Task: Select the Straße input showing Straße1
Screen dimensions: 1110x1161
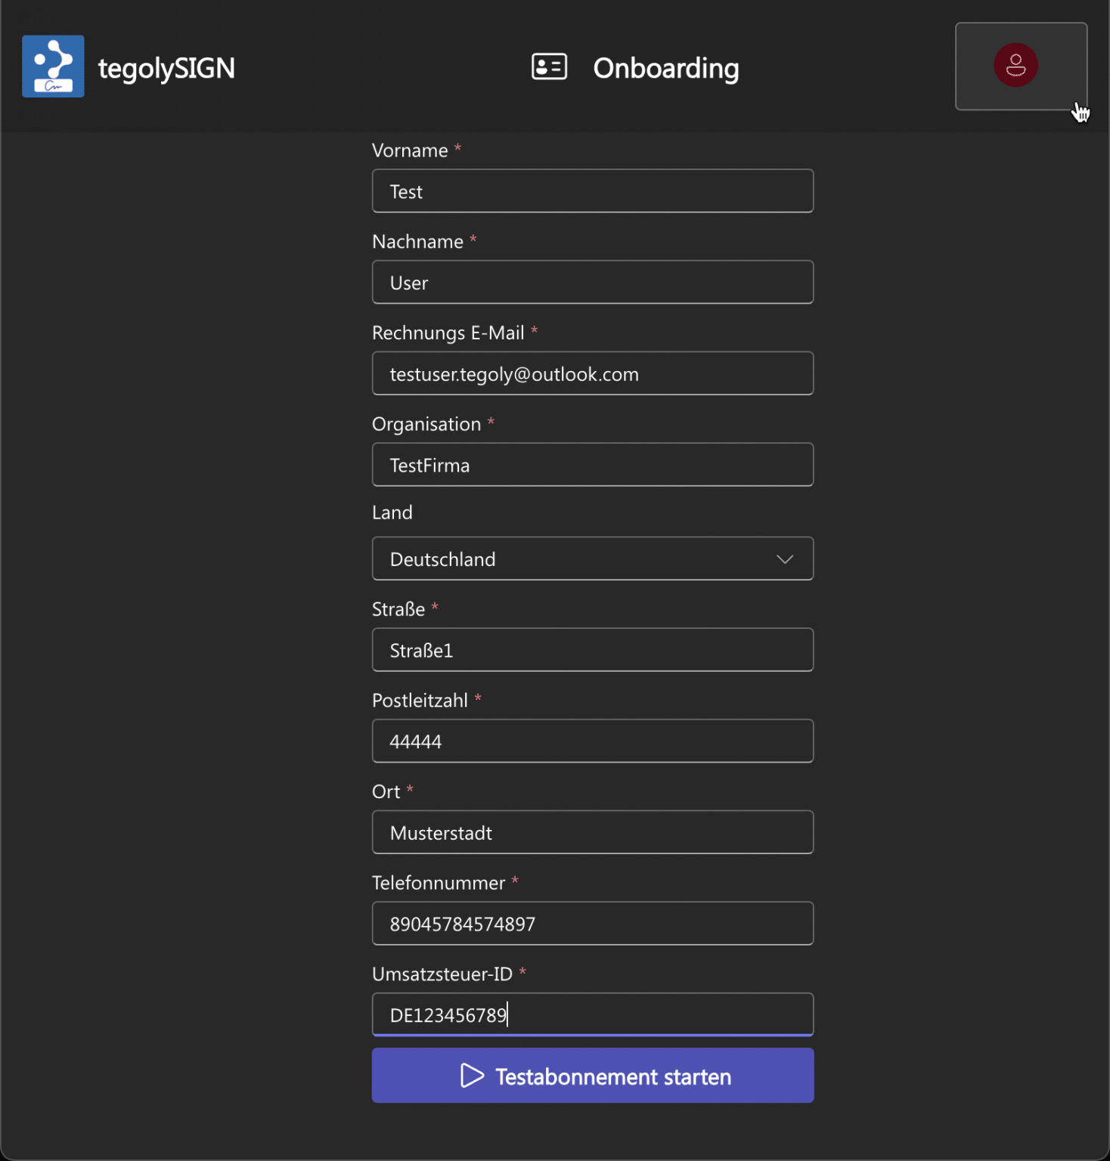Action: coord(592,650)
